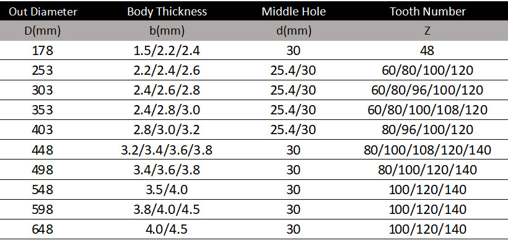Click the Middle Hole column header
Screen dimensions: 508x243
click(294, 12)
